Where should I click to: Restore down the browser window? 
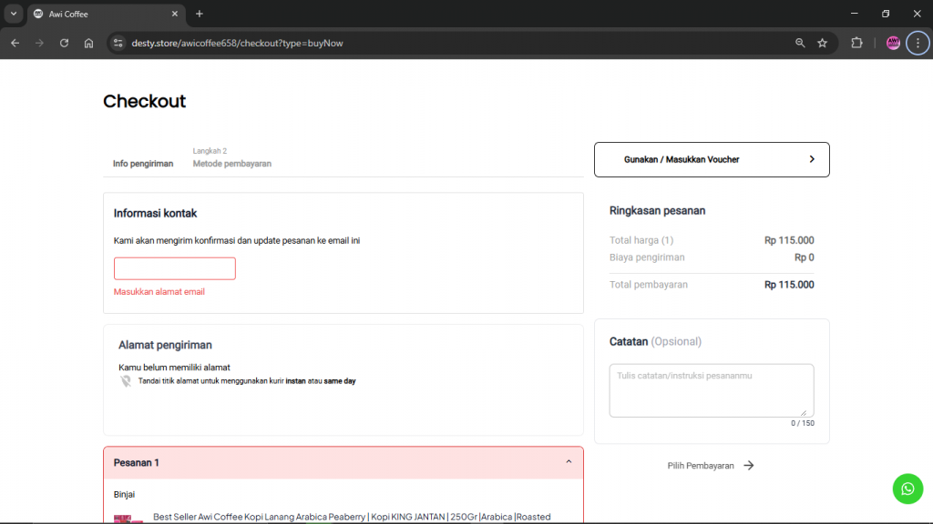click(886, 14)
